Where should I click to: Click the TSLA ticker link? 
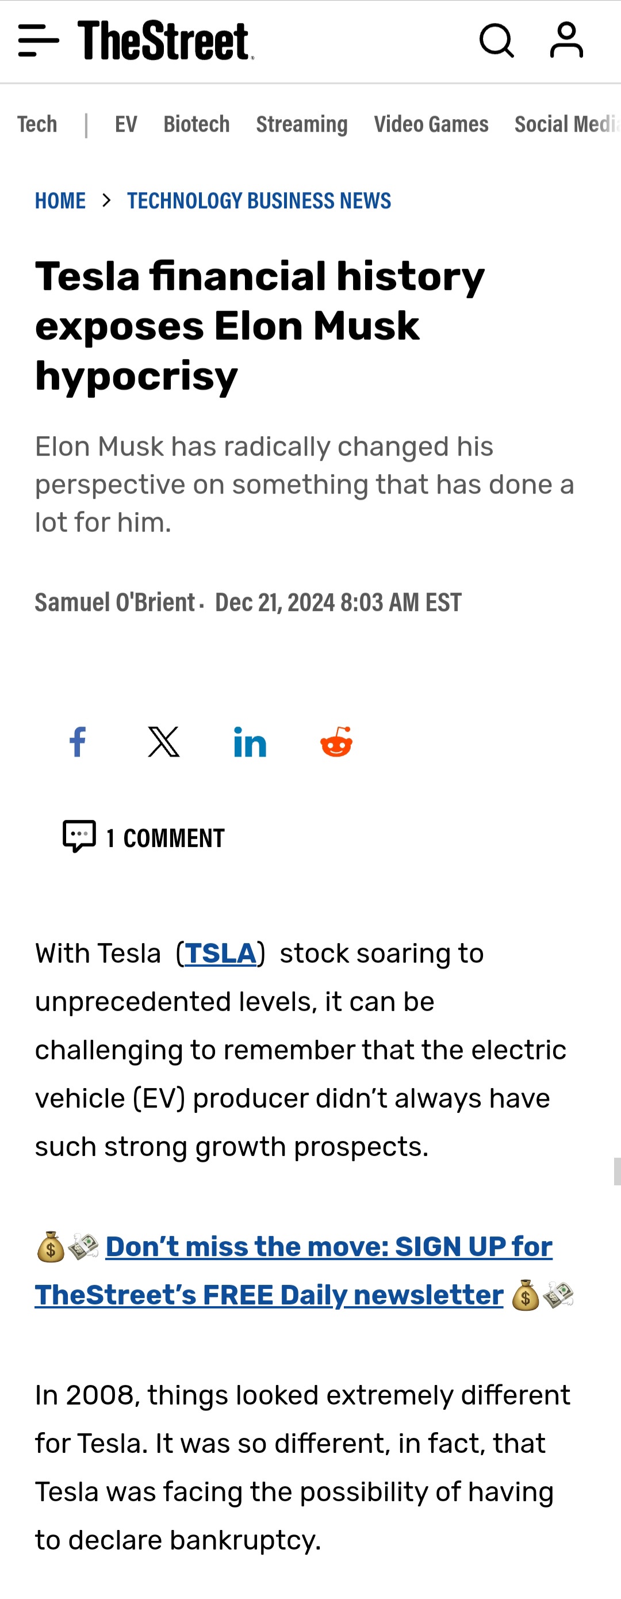221,953
